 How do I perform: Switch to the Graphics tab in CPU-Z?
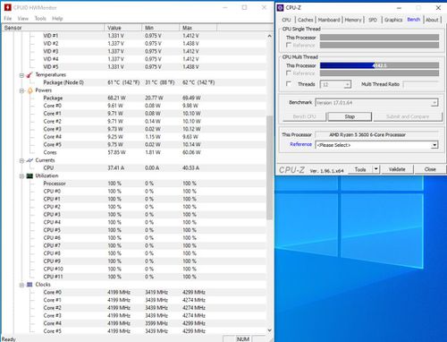[x=393, y=20]
